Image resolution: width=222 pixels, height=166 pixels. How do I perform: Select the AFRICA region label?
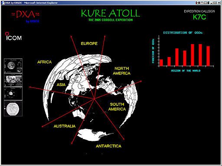click(45, 62)
